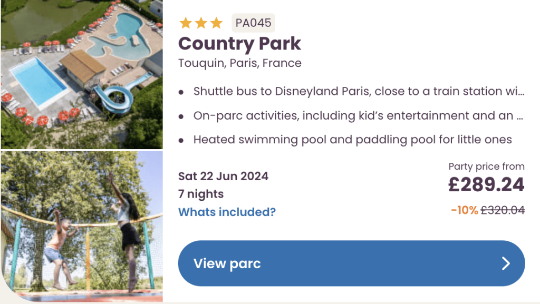Click the crossed-out £320.04 original price
The height and width of the screenshot is (304, 540).
click(502, 209)
